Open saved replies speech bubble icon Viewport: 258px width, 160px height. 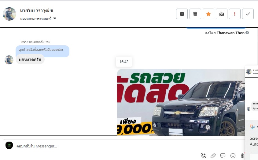pos(223,155)
